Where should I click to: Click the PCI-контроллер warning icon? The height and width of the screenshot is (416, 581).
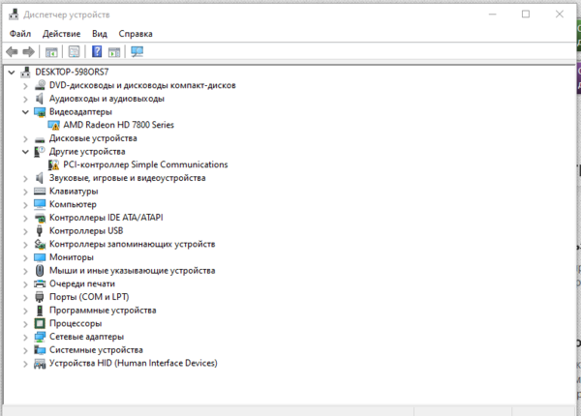(53, 164)
